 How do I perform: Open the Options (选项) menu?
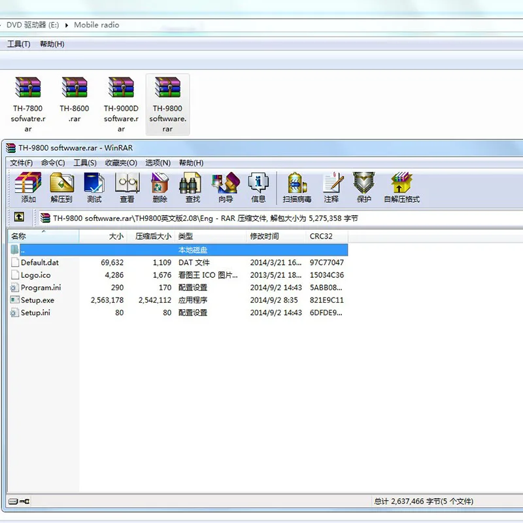pyautogui.click(x=158, y=163)
